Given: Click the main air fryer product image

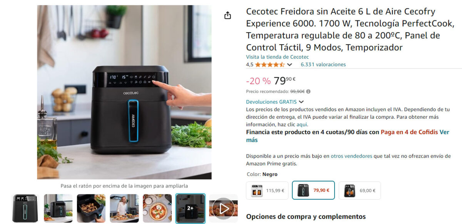Looking at the screenshot, I should [x=124, y=92].
